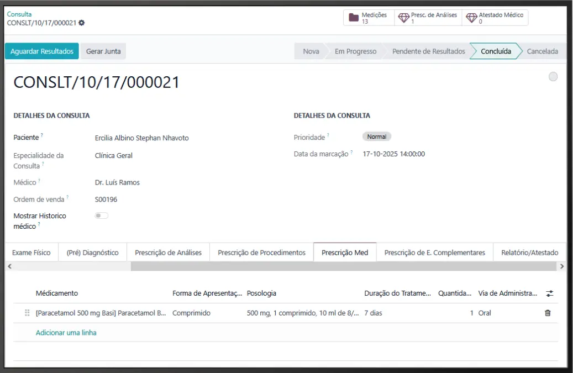Screen dimensions: 573x373
Task: Open the Medições folder icon button
Action: coord(354,18)
